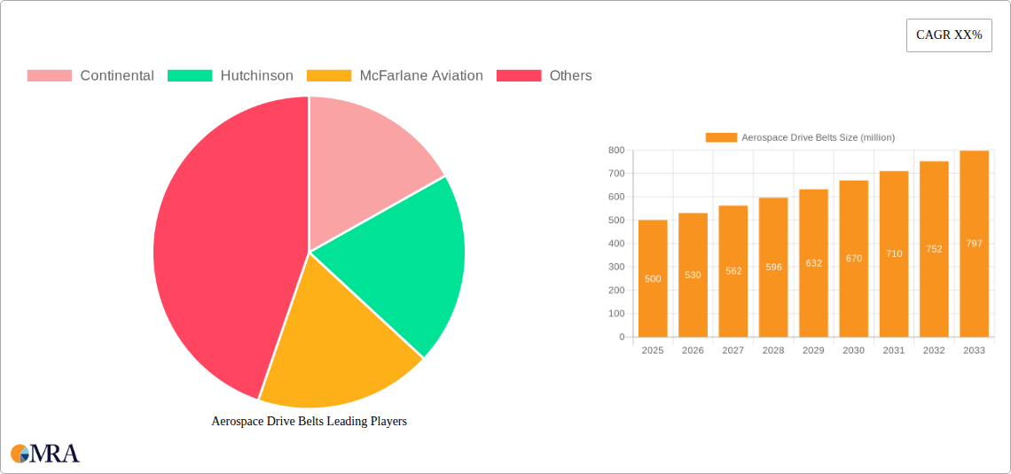Click the McFarlane Aviation legend label

pos(421,76)
